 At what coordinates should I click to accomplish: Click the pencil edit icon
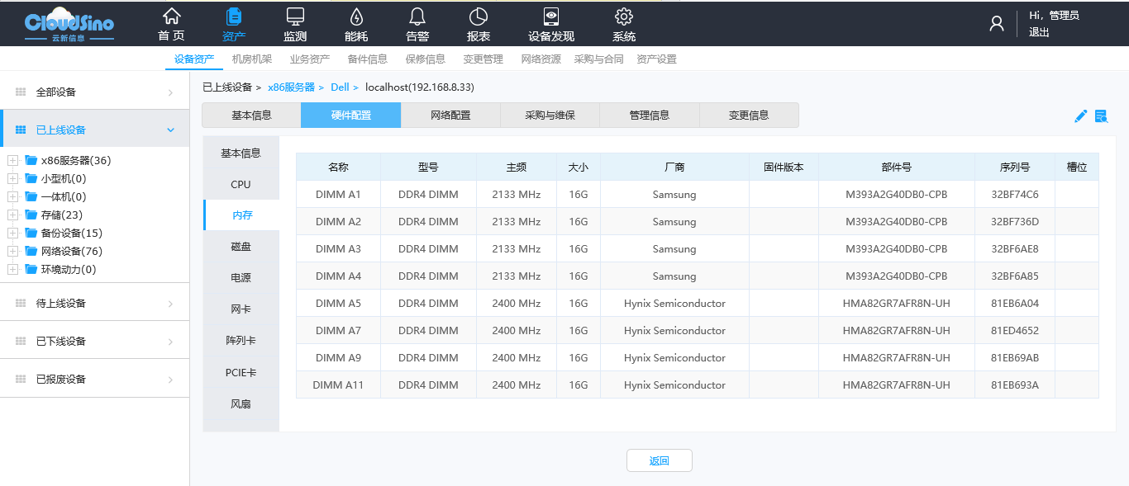1080,116
